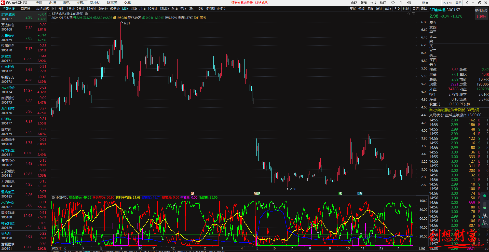Click the 游客 user label
489x252 pixels.
(425, 3)
